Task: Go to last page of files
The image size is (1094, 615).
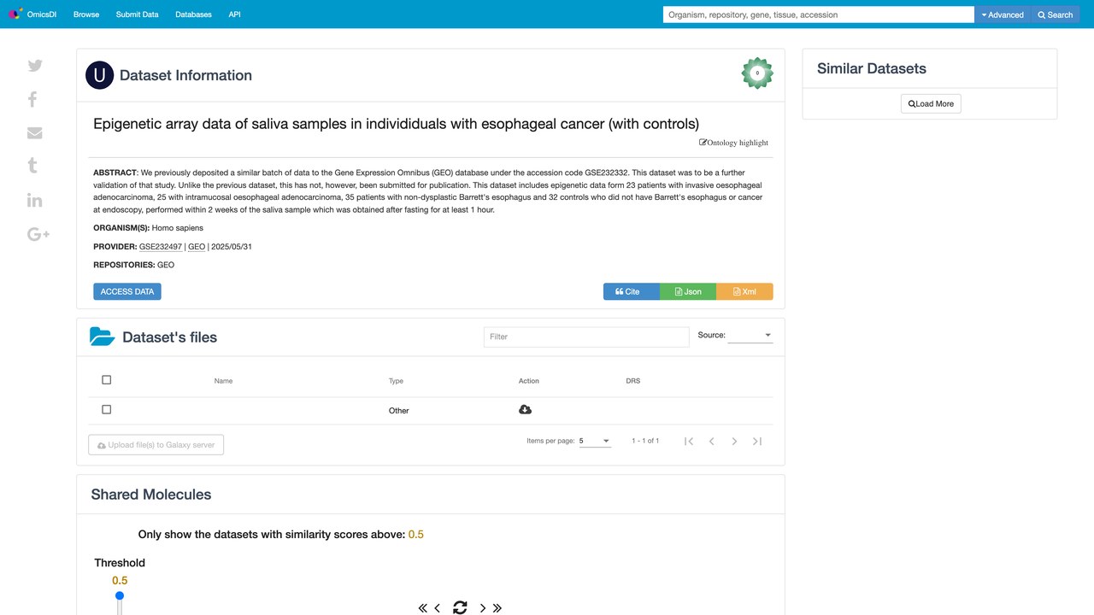Action: coord(757,441)
